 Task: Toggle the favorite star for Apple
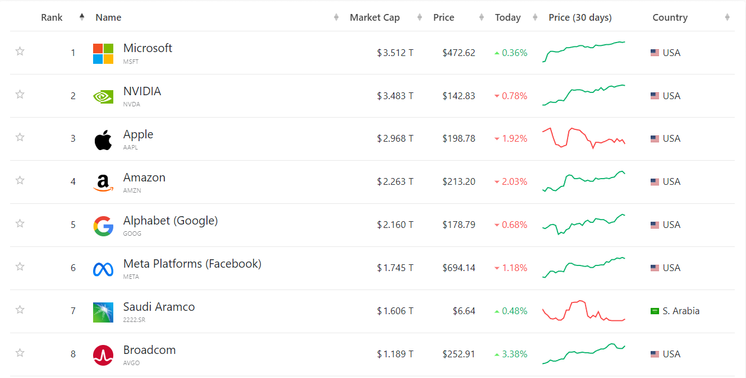[20, 137]
